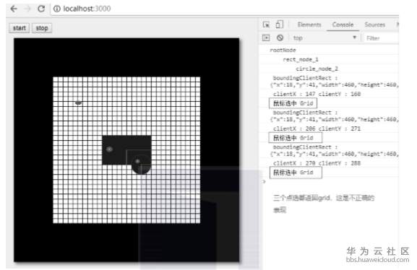
Task: Click the console Filter field
Action: coord(381,38)
